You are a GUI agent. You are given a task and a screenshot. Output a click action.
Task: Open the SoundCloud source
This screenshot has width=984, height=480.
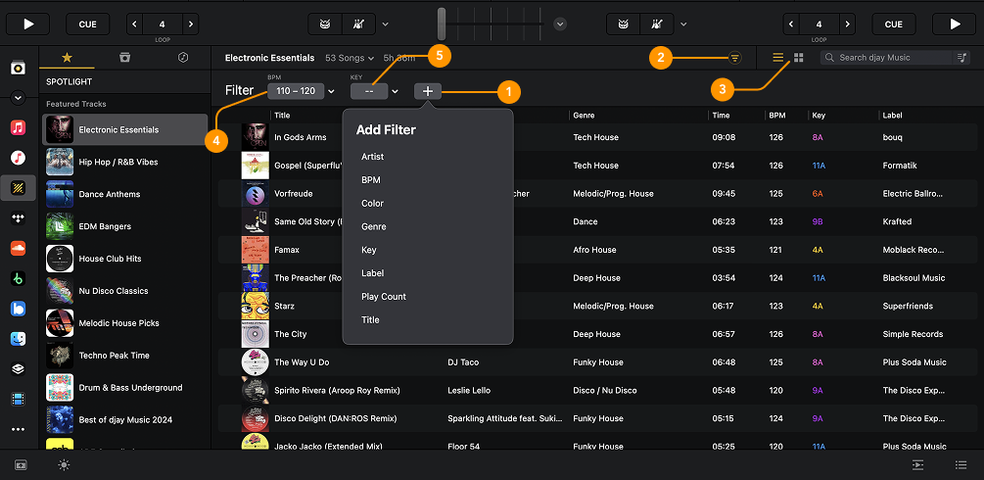(19, 249)
